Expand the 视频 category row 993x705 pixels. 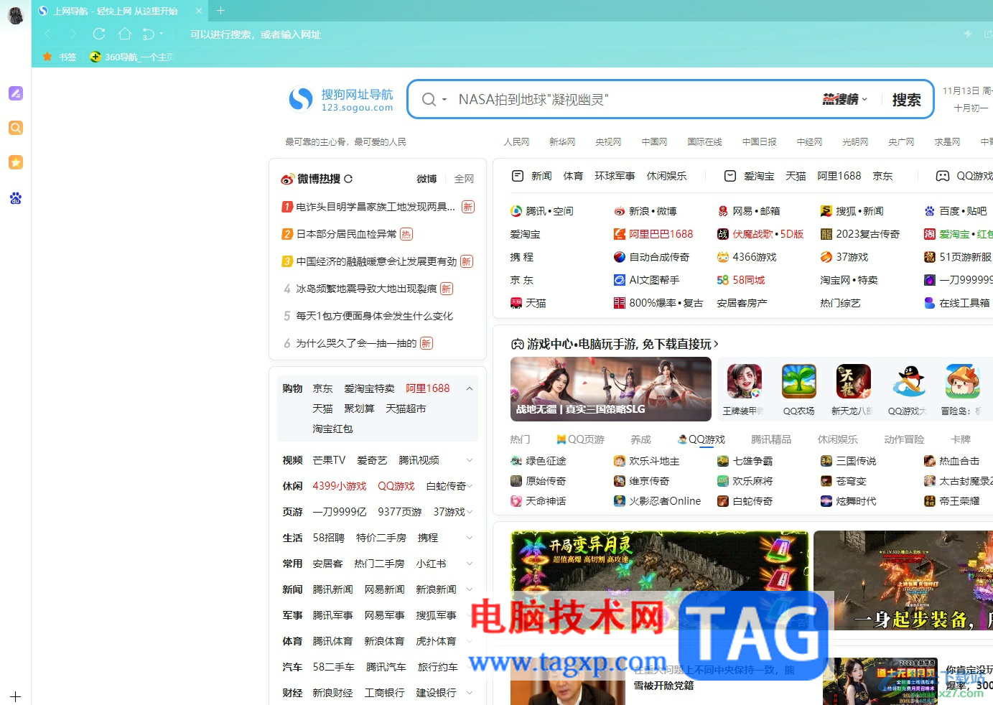point(470,460)
